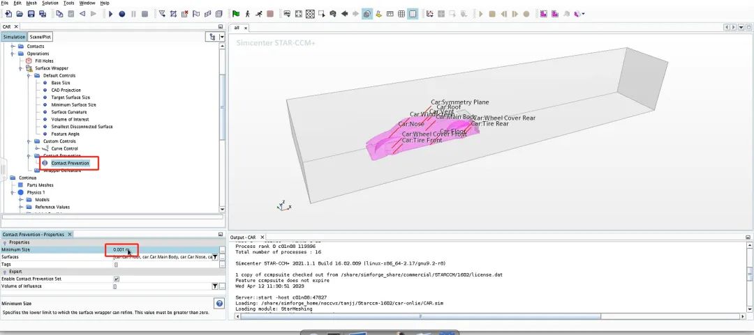Click the Clear Generated Meshes icon
Viewport: 754px width, 335px height.
[185, 14]
